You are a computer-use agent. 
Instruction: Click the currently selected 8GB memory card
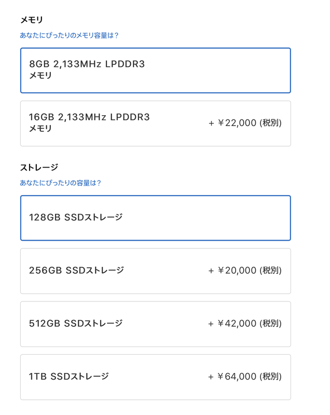pos(155,70)
